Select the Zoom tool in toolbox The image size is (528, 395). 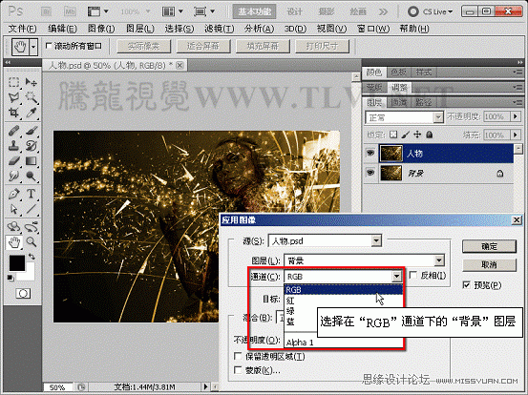click(x=31, y=242)
